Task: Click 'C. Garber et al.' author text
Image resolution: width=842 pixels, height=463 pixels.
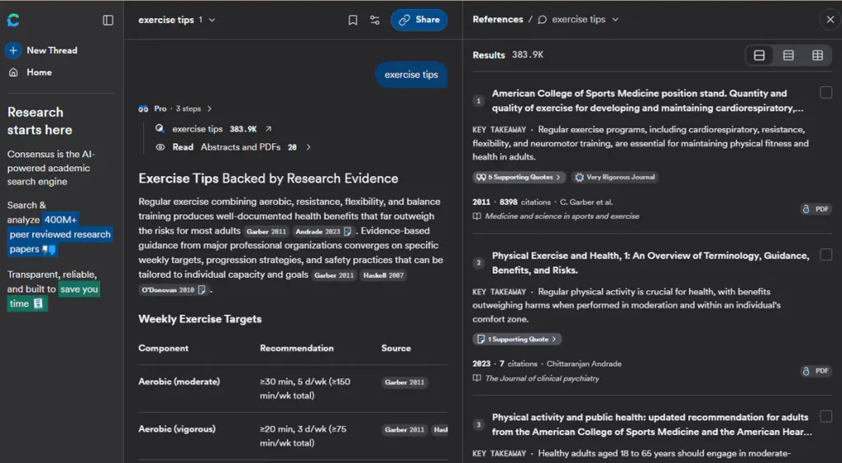Action: (586, 202)
